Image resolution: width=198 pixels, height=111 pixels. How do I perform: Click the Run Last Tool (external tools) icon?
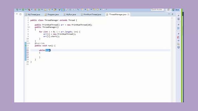(x=29, y=10)
